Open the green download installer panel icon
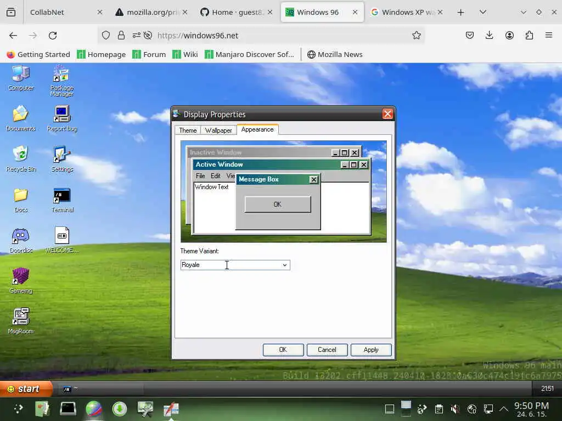 tap(119, 409)
